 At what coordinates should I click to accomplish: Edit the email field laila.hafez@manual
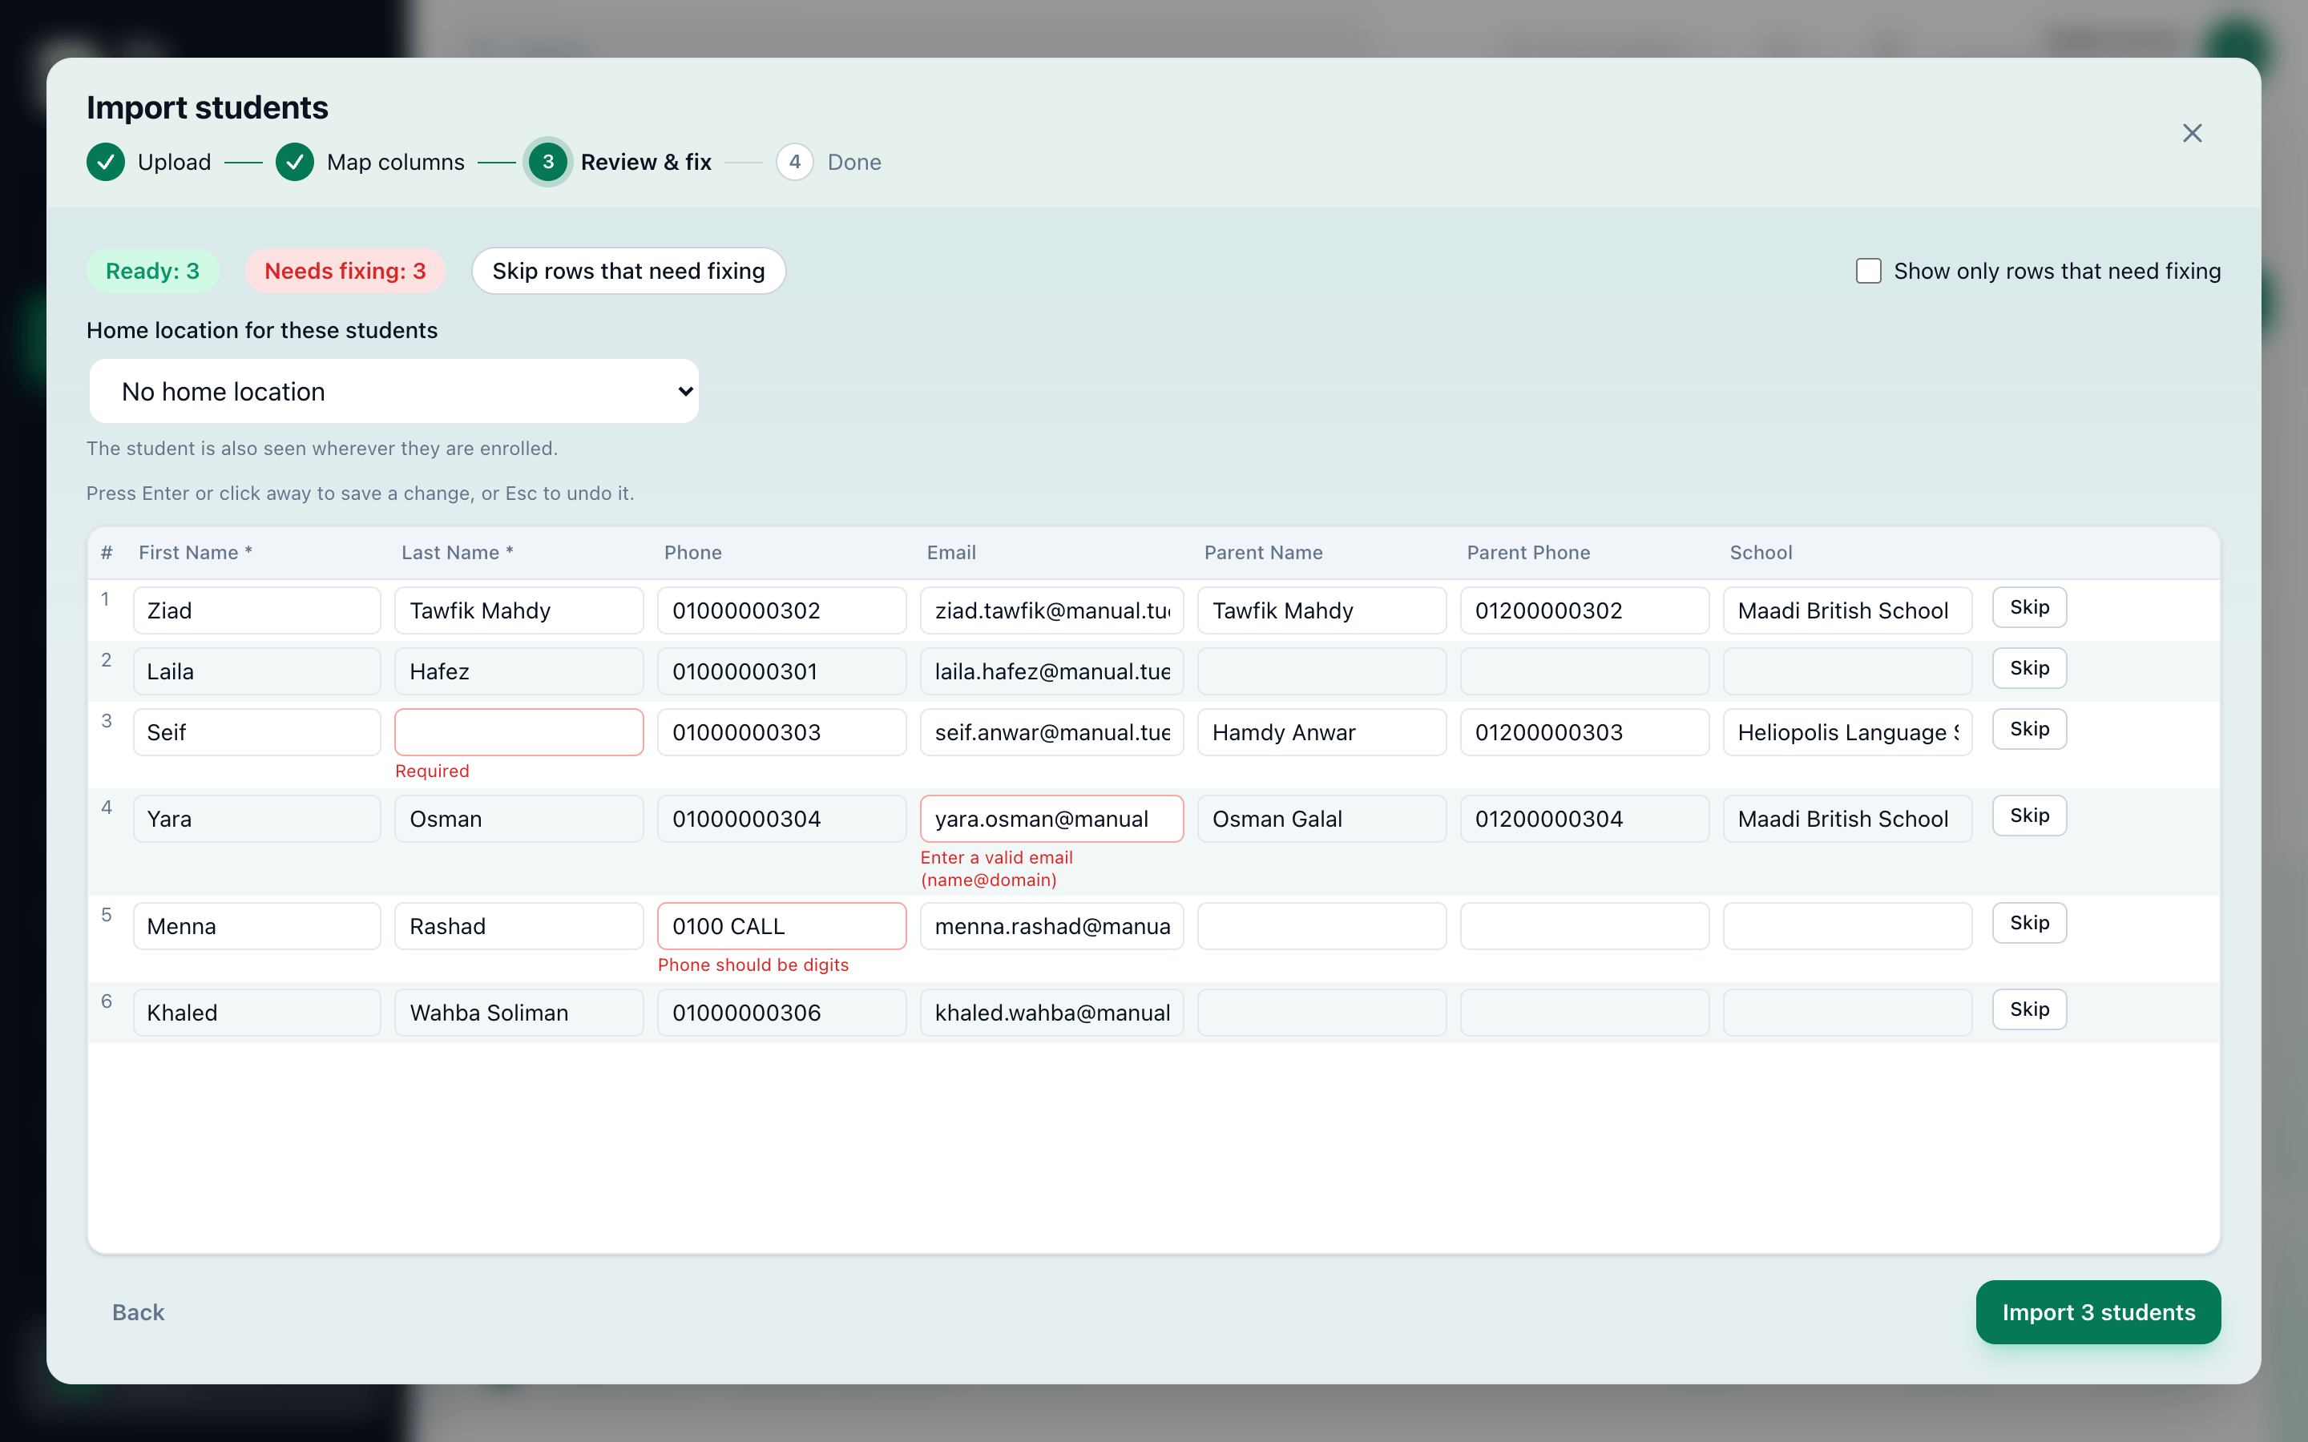pyautogui.click(x=1052, y=671)
